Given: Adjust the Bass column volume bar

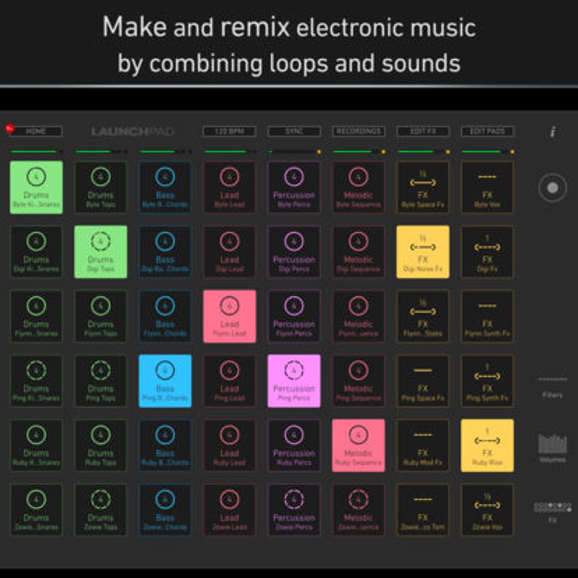Looking at the screenshot, I should click(x=165, y=152).
